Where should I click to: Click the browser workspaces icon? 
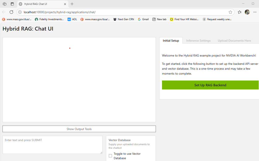(x=5, y=4)
